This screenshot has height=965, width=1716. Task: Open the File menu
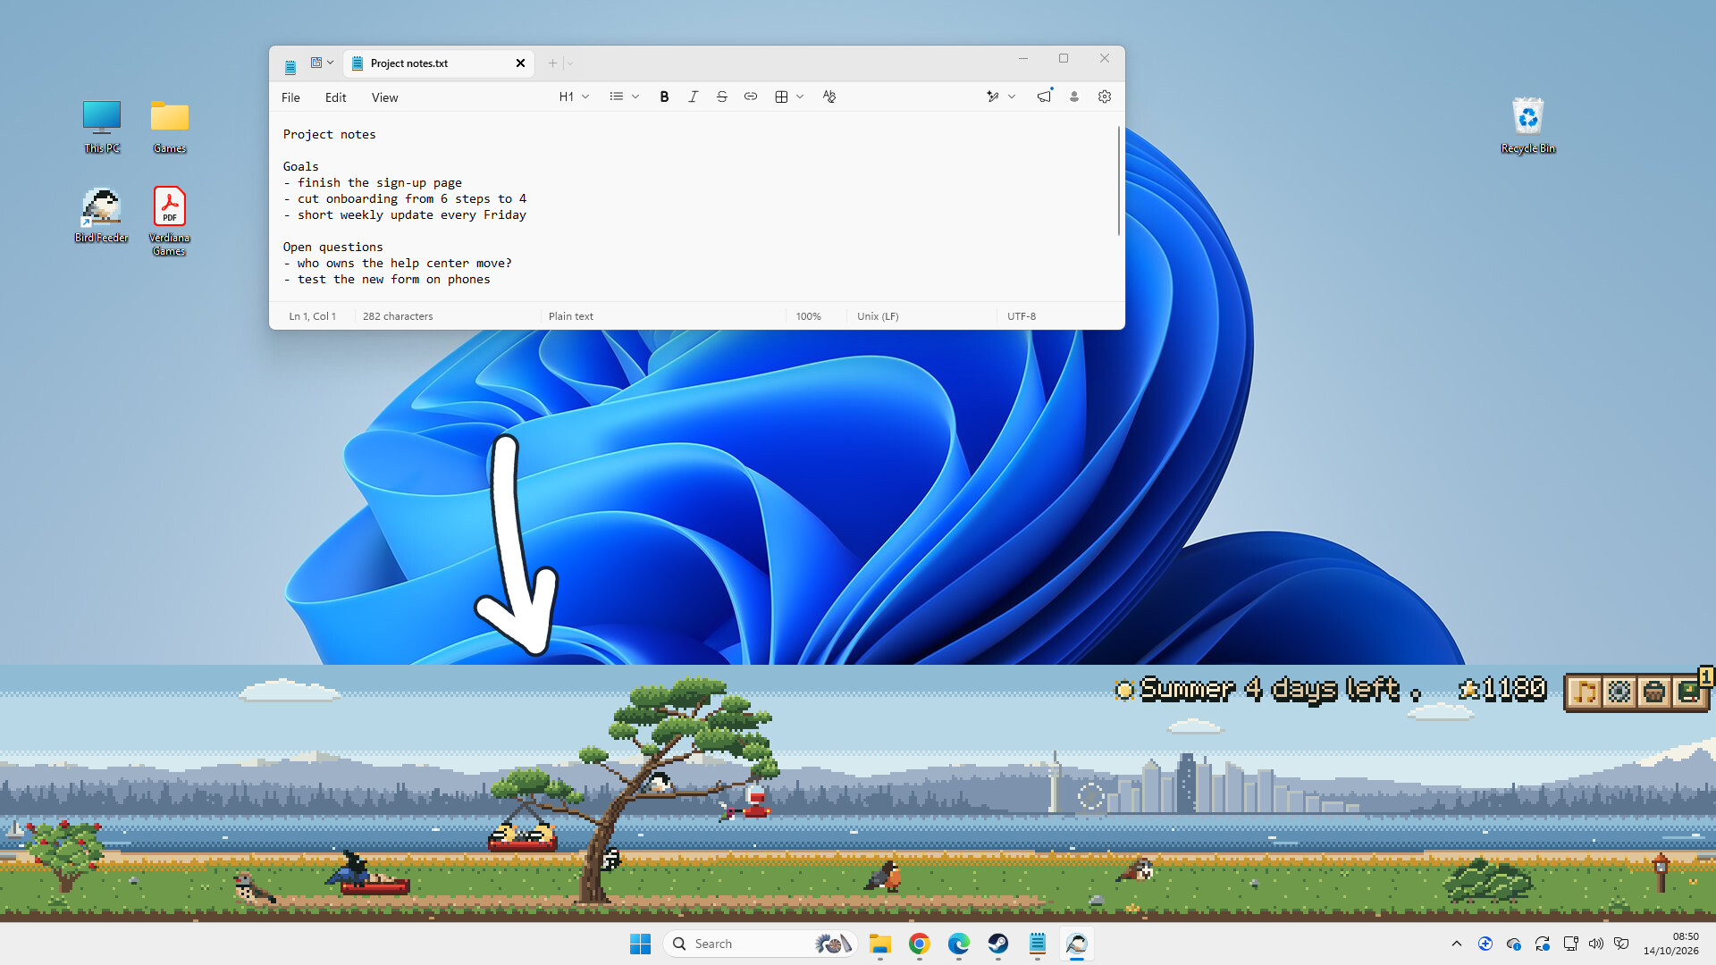290,97
